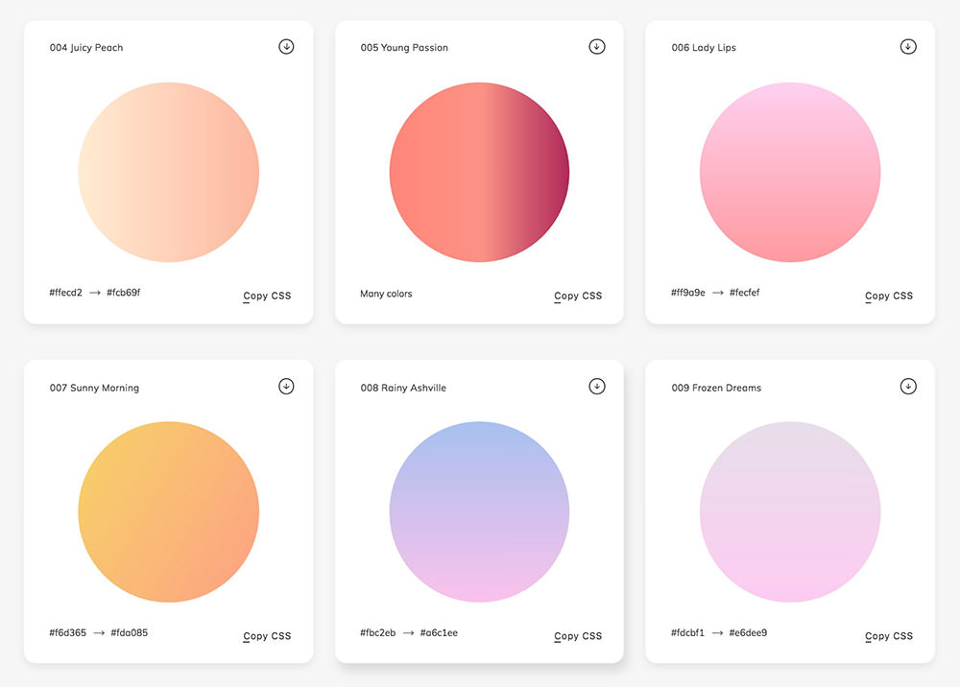Click the 'Many colors' label
960x687 pixels.
tap(386, 294)
